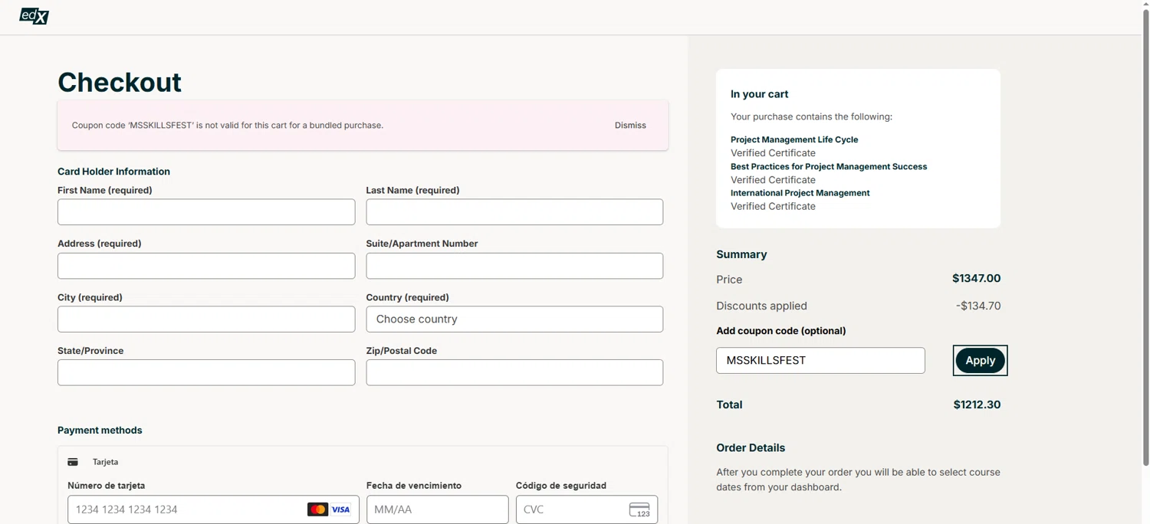Select the Address input box
This screenshot has height=524, width=1150.
pos(206,266)
